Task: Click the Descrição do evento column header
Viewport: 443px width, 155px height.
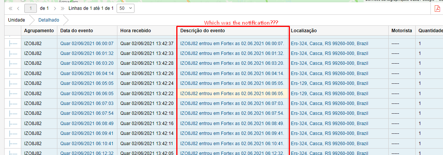Action: (x=203, y=31)
